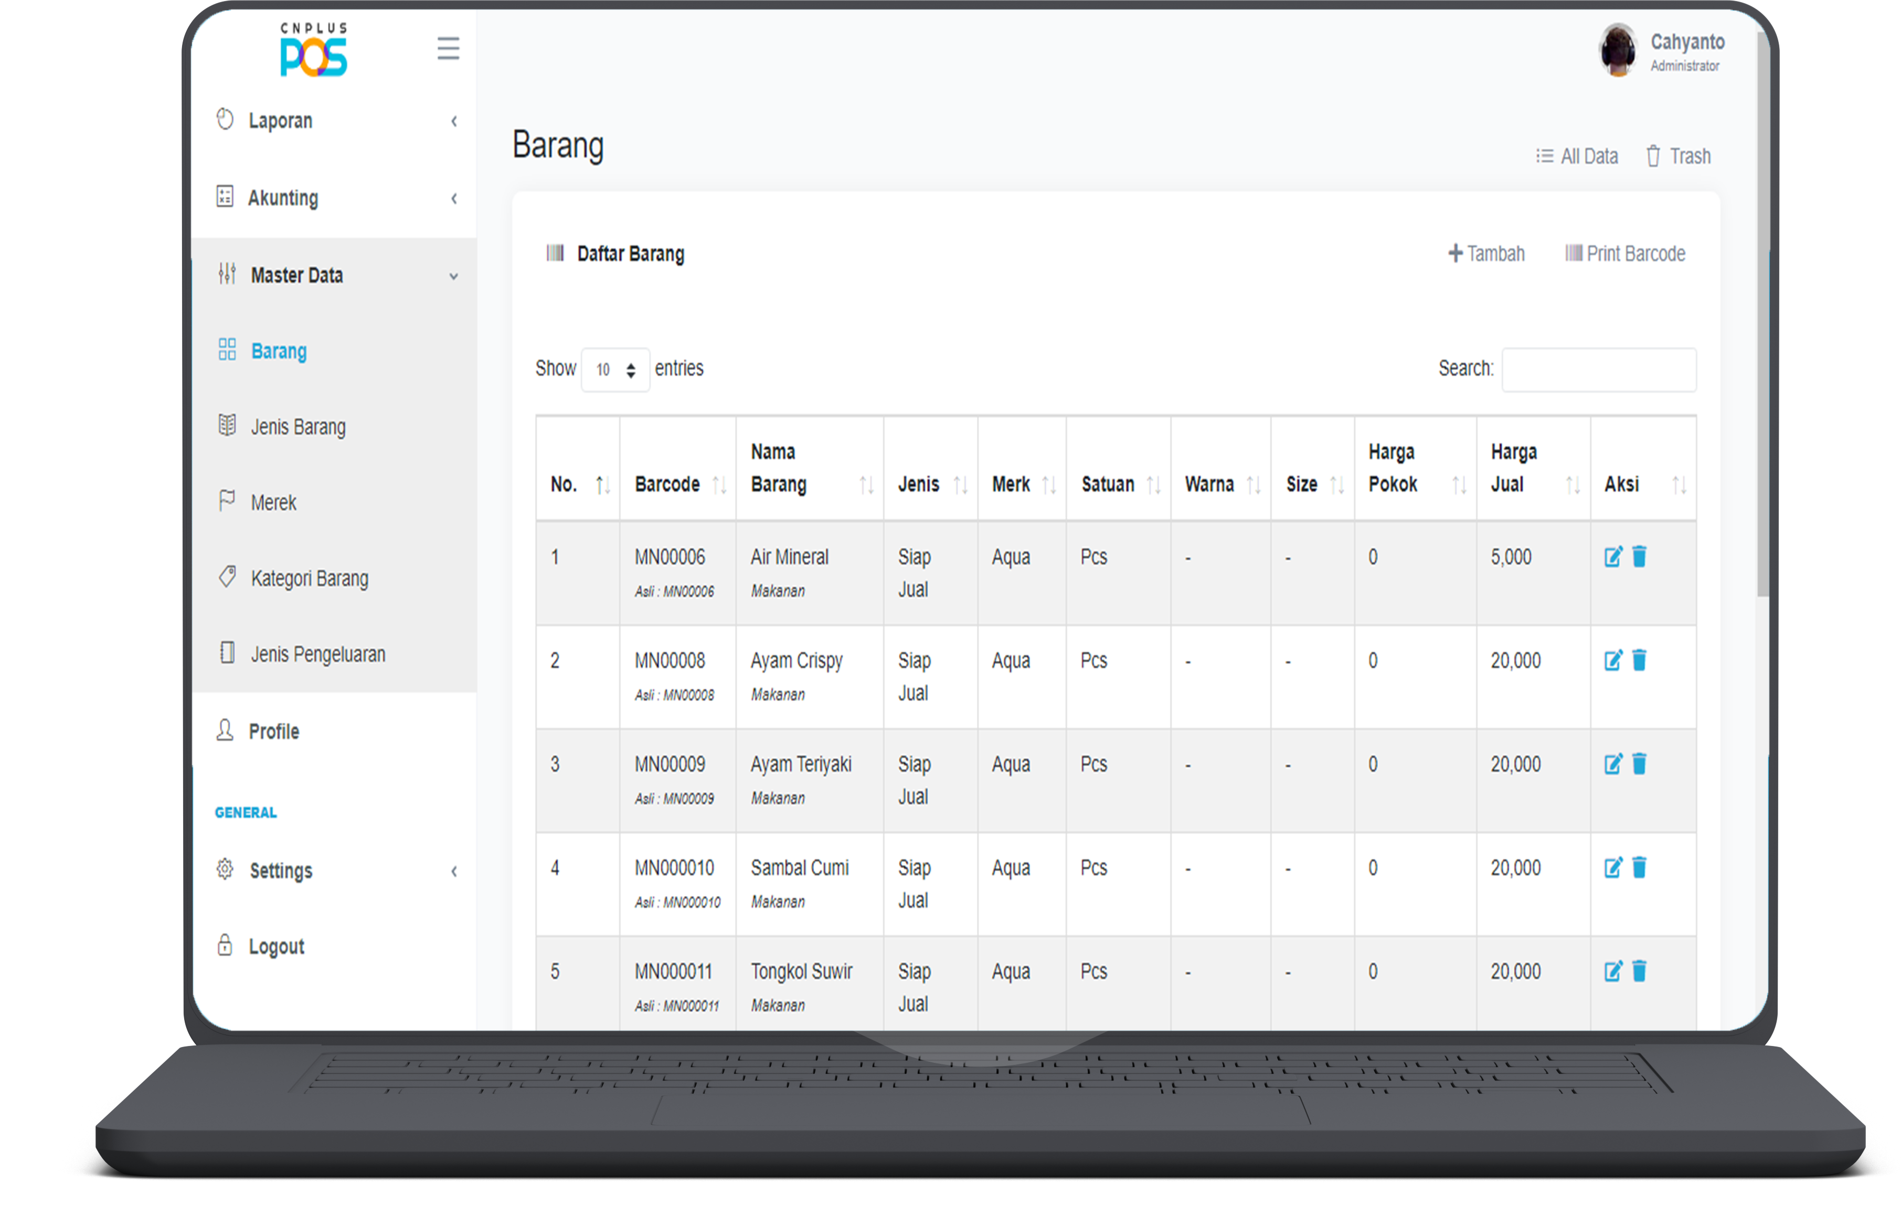The width and height of the screenshot is (1901, 1205).
Task: Open Kategori Barang menu item
Action: coord(309,579)
